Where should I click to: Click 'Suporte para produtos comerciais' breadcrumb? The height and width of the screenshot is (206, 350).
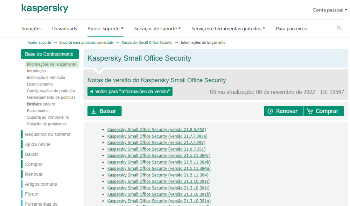tap(86, 43)
